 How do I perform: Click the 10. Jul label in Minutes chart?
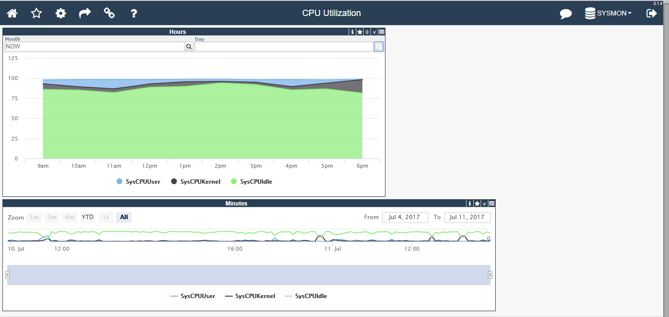(x=16, y=249)
